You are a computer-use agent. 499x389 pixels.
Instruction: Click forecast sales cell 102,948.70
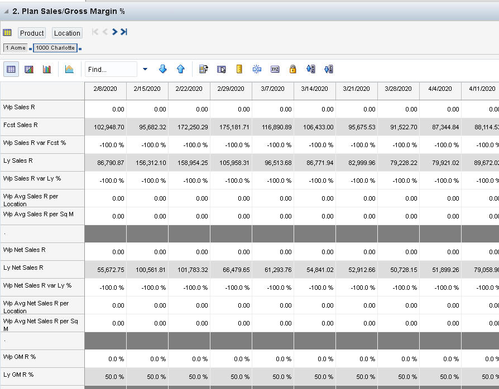105,127
